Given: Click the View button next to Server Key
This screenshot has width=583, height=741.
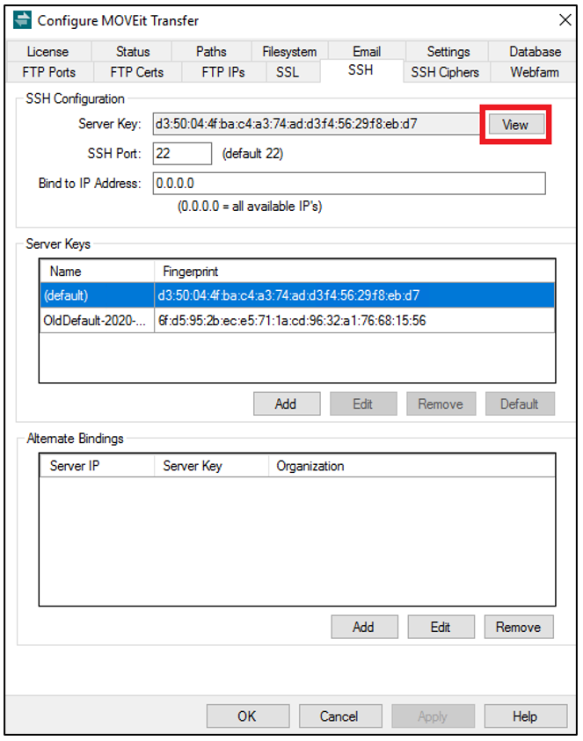Looking at the screenshot, I should tap(514, 125).
